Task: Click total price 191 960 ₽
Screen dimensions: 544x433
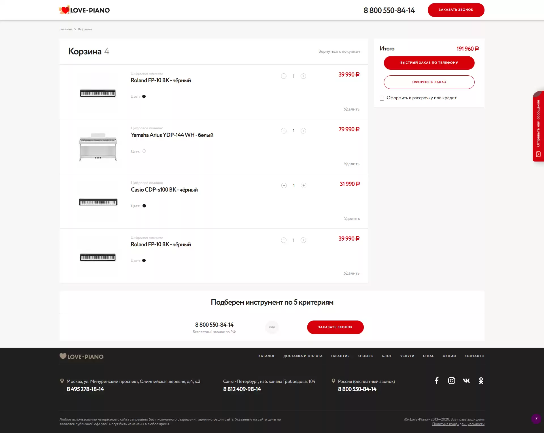Action: pyautogui.click(x=467, y=49)
